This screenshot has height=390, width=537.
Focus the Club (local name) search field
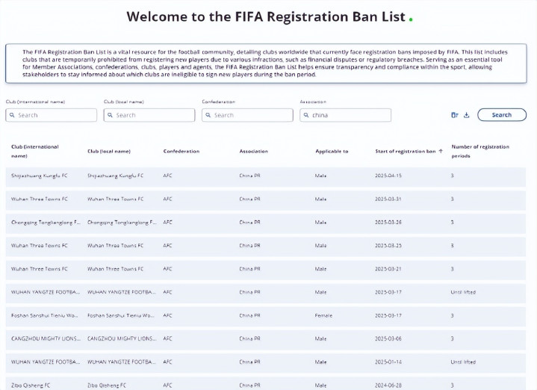149,115
